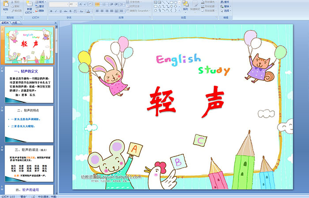Image resolution: width=309 pixels, height=198 pixels.
Task: Select the Slides (幻灯片) pane tab
Action: pyautogui.click(x=5, y=22)
